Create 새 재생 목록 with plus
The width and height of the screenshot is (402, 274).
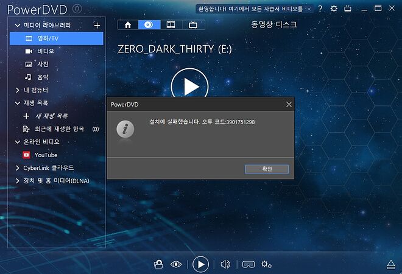click(26, 116)
